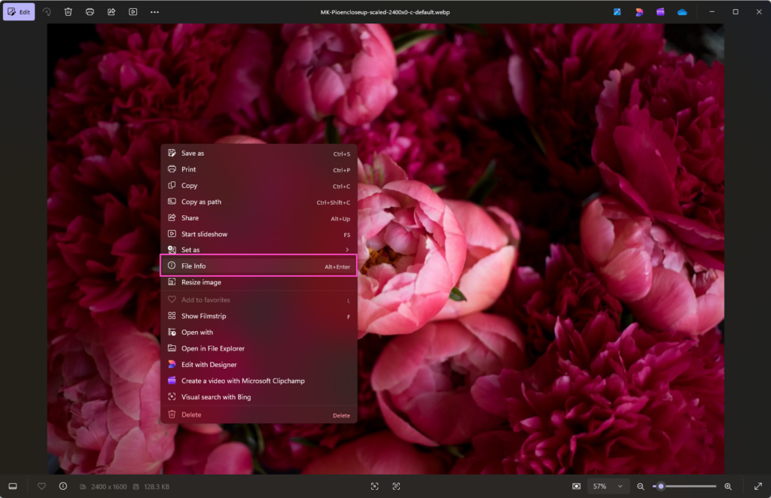Open the three-dots See more menu
The height and width of the screenshot is (498, 771).
point(155,12)
